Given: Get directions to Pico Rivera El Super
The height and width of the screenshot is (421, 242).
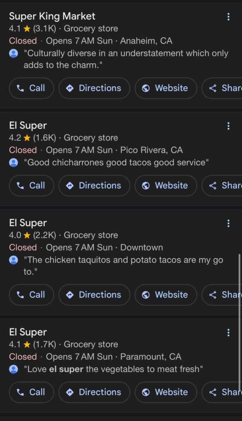Looking at the screenshot, I should 94,185.
